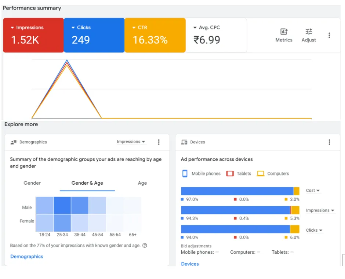Open the Avg. CPC metric dropdown
The height and width of the screenshot is (279, 345).
click(x=195, y=28)
